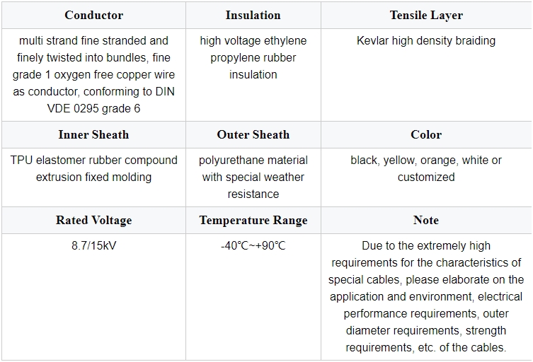Select the ethylene propylene rubber insulation text
The image size is (533, 362).
point(253,58)
